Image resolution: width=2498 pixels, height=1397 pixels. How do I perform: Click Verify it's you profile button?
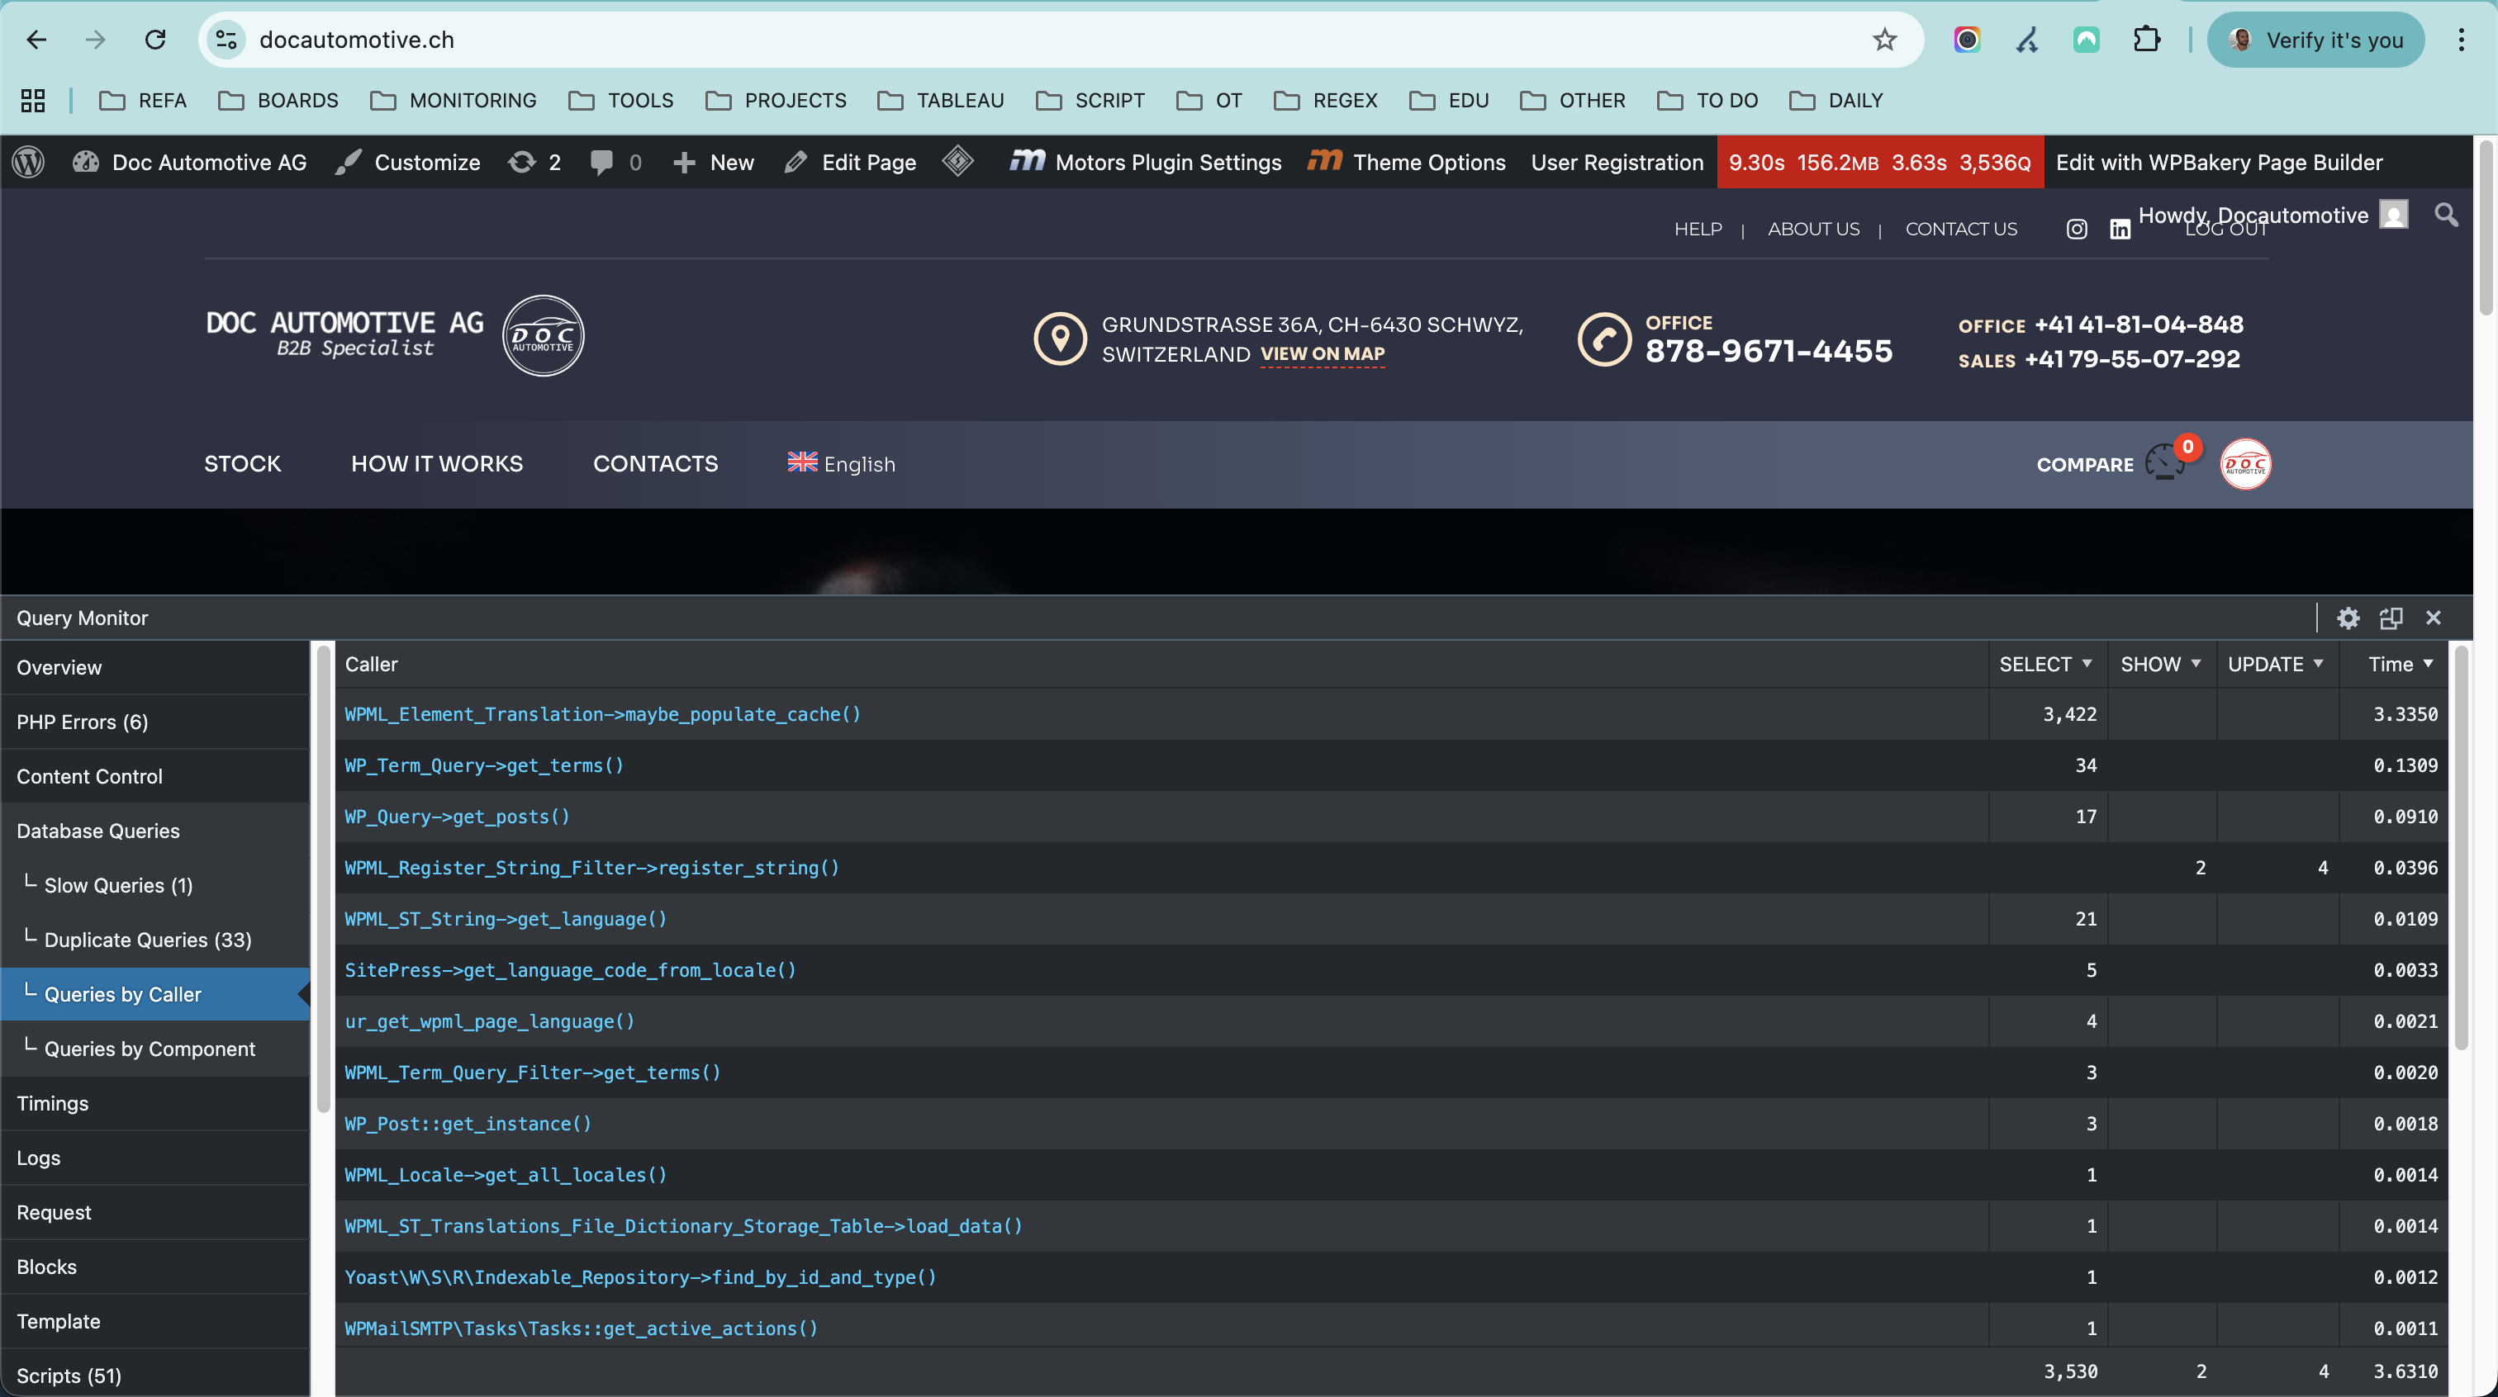click(2315, 40)
